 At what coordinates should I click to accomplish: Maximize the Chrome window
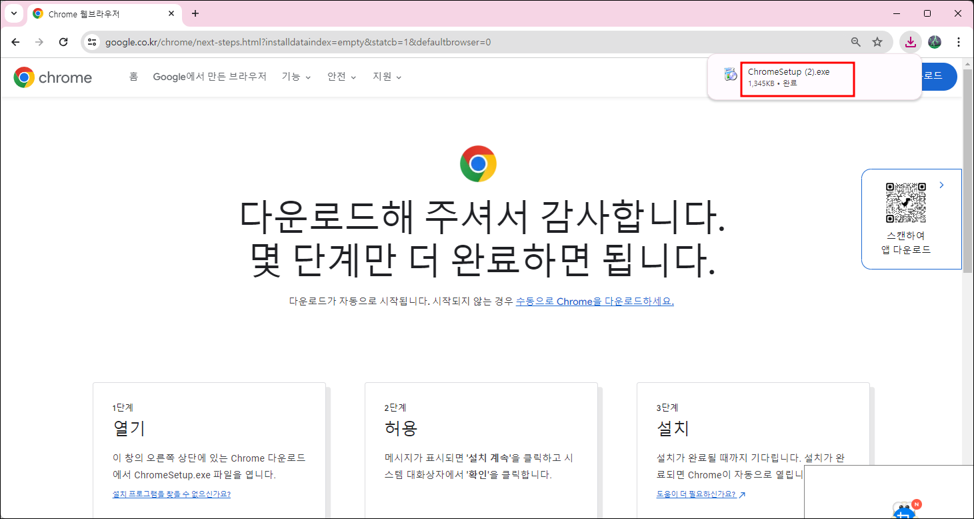927,13
